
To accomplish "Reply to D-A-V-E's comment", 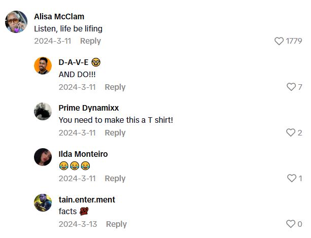I will pyautogui.click(x=115, y=87).
